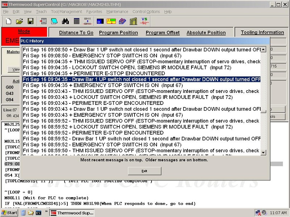Select 09:03:43 LOCKOUT SWITCH OPEN row
This screenshot has width=290, height=217.
[x=141, y=97]
